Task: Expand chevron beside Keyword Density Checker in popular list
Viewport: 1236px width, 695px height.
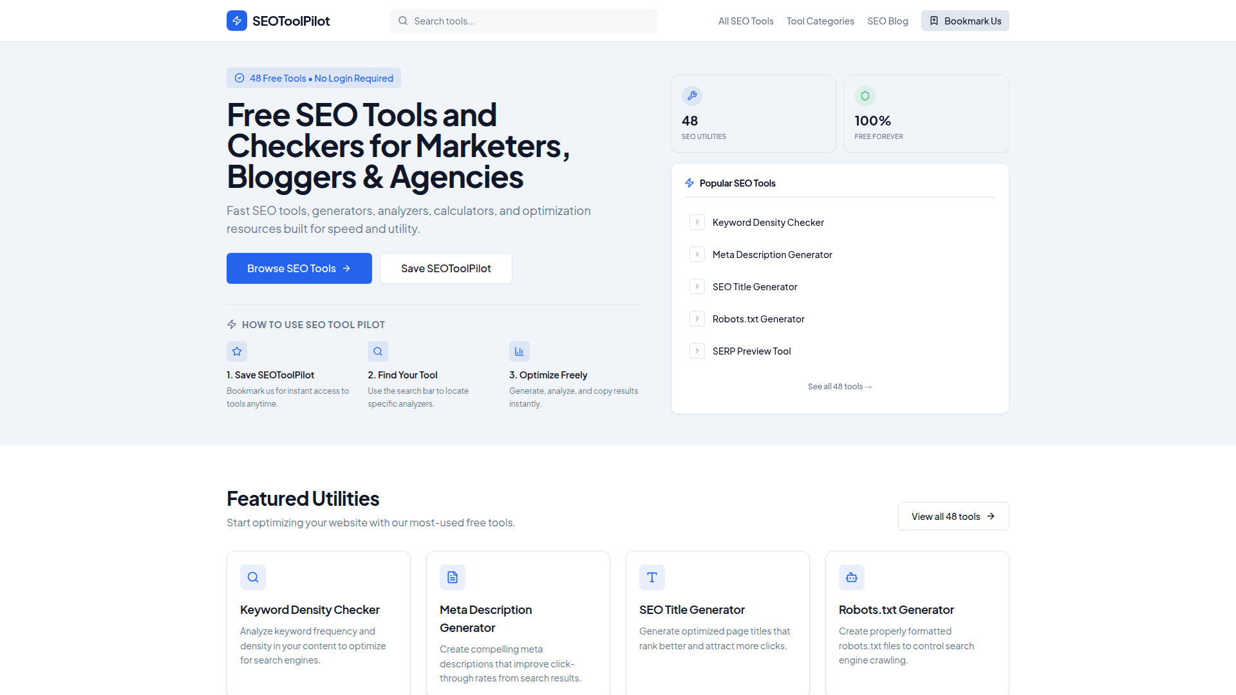Action: (697, 222)
